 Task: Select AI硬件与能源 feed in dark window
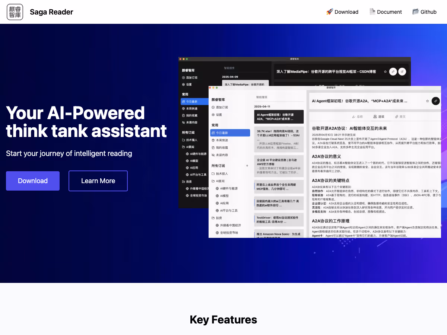point(196,154)
